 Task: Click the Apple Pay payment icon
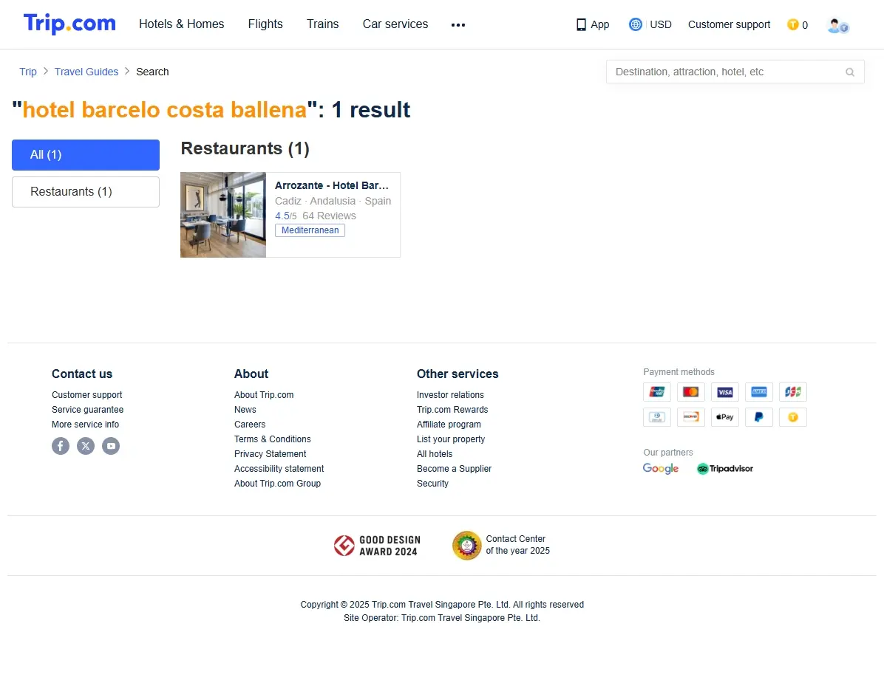[x=725, y=417]
